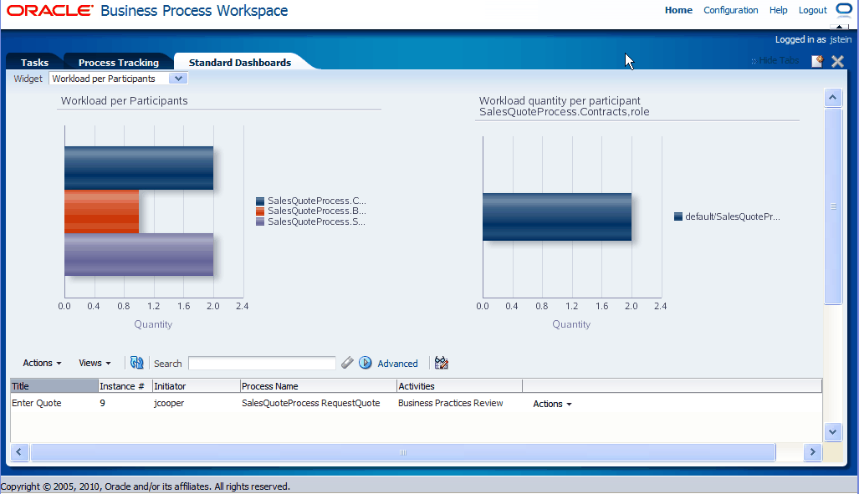Viewport: 859px width, 494px height.
Task: Switch to the Process Tracking tab
Action: click(x=118, y=63)
